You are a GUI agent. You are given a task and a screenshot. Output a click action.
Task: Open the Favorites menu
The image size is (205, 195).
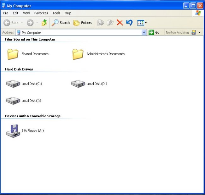click(41, 13)
